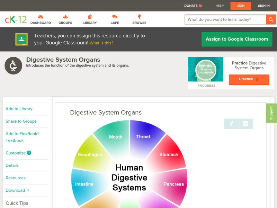
Task: Open the notes icon next to the highlighter
Action: click(x=244, y=123)
